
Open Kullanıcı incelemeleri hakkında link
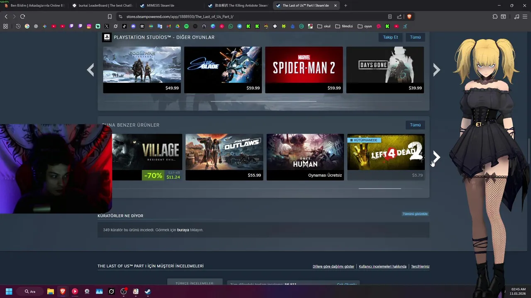382,267
